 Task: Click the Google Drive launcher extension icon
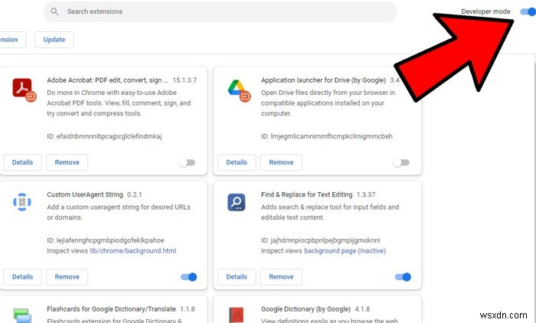(239, 90)
